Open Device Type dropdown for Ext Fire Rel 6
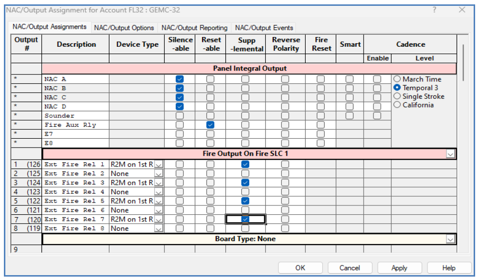 [x=159, y=211]
